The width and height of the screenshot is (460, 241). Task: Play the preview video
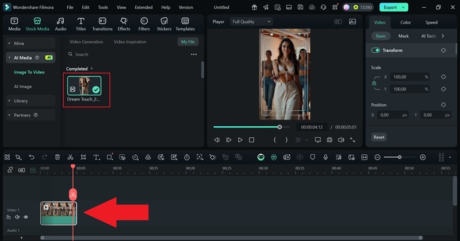click(240, 140)
